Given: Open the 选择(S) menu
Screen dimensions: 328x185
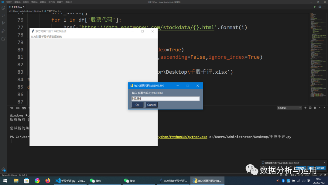Looking at the screenshot, I should pos(26,2).
